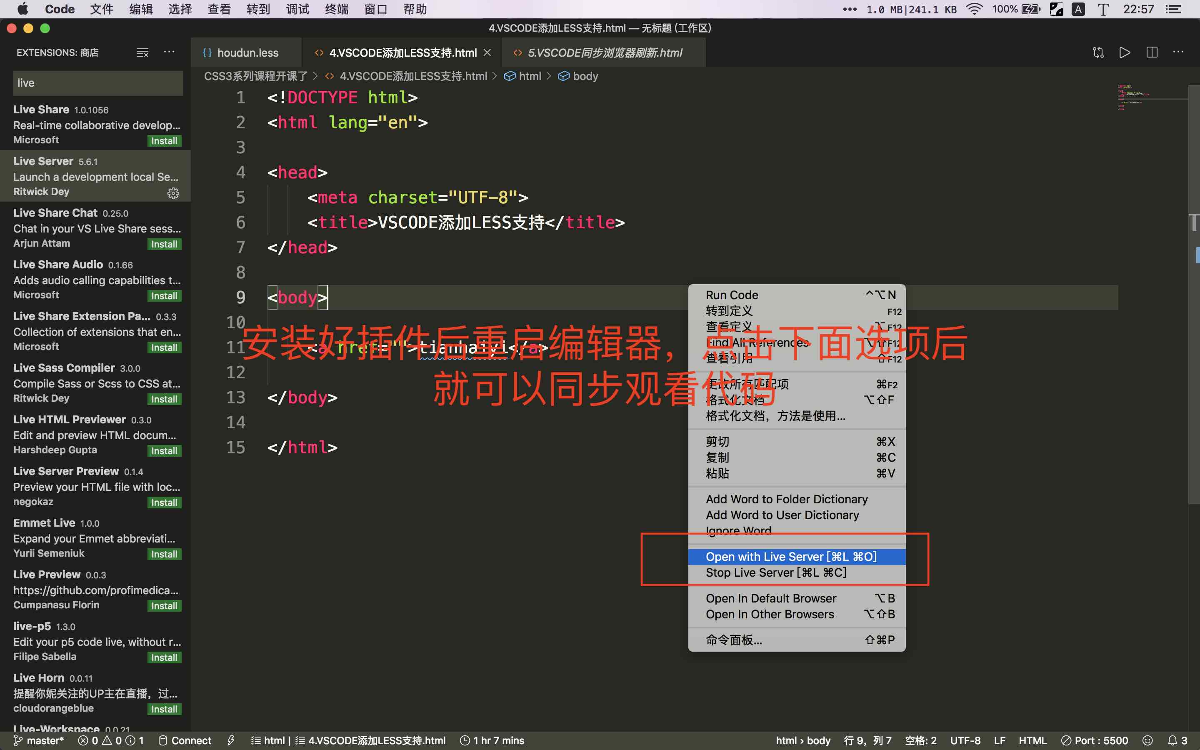Open editor more actions ellipsis
The image size is (1200, 750).
(x=1178, y=52)
